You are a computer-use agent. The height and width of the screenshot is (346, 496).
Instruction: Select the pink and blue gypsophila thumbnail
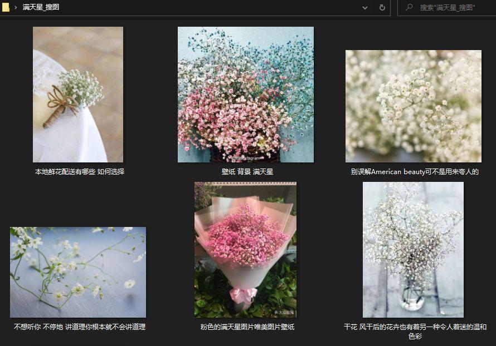pyautogui.click(x=246, y=95)
